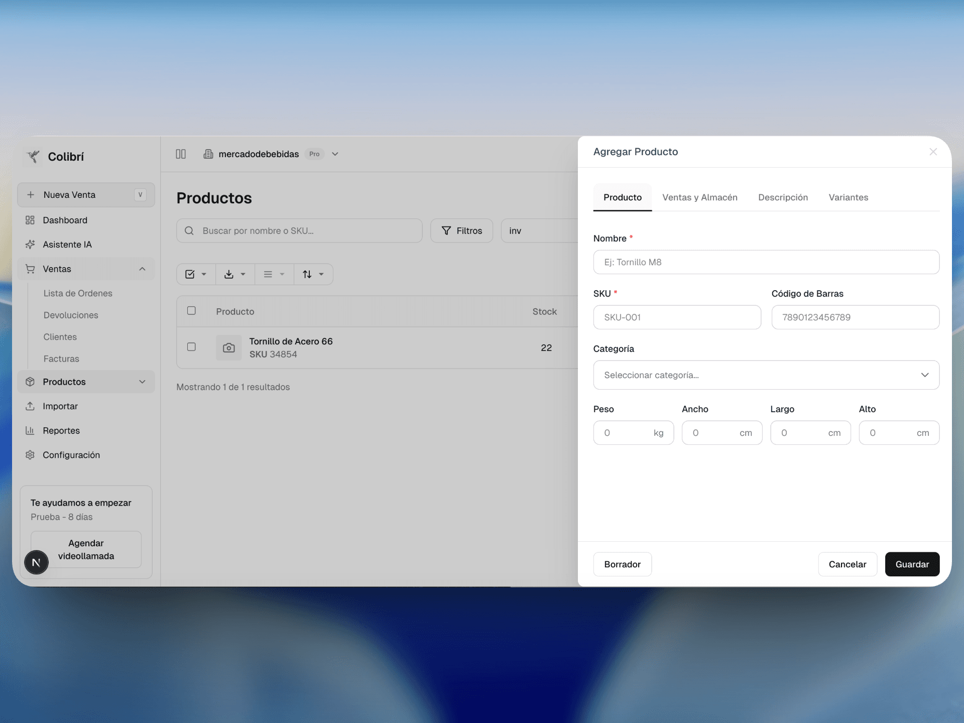Click the download export toolbar icon
This screenshot has width=964, height=723.
pyautogui.click(x=229, y=274)
